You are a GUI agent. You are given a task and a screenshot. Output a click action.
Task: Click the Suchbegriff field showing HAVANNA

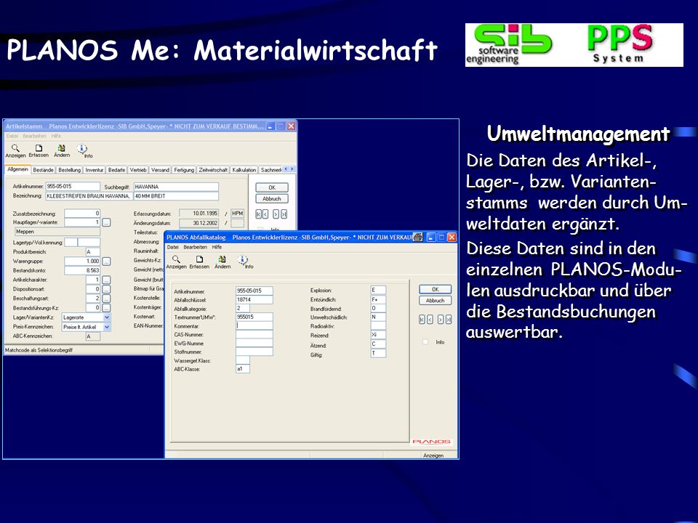[176, 187]
